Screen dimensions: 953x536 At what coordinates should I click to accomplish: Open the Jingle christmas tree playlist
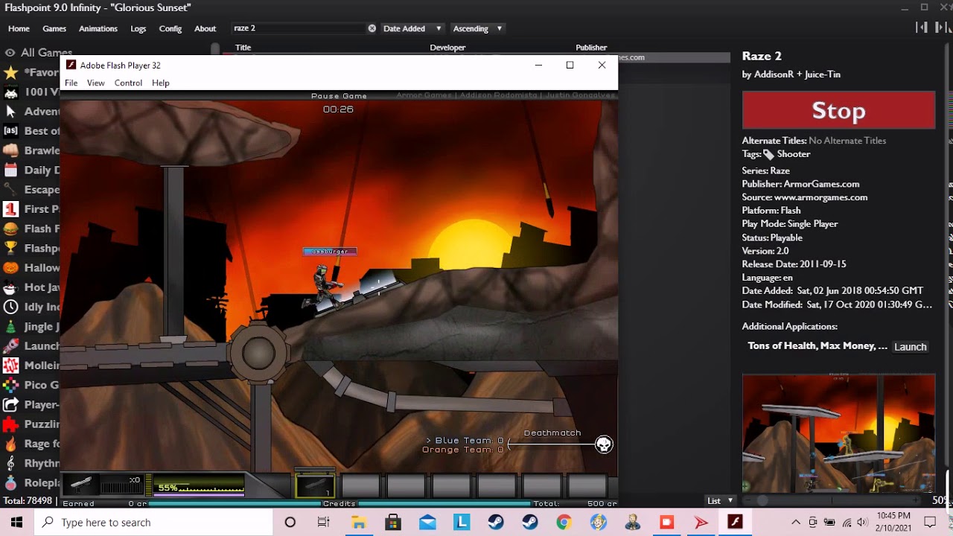(10, 326)
